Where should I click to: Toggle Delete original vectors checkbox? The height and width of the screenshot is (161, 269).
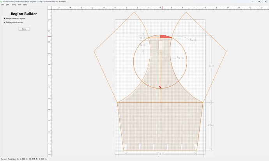point(4,22)
